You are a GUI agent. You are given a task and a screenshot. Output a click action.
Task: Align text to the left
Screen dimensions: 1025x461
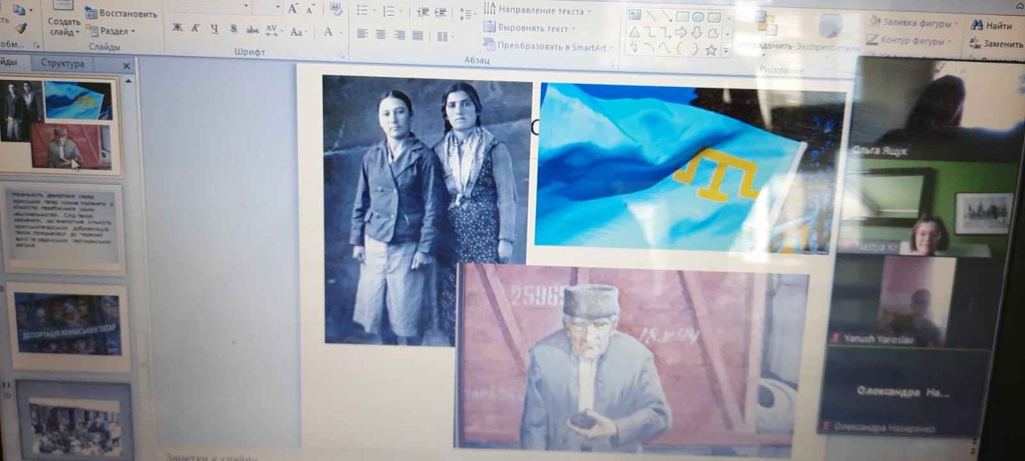(x=363, y=35)
